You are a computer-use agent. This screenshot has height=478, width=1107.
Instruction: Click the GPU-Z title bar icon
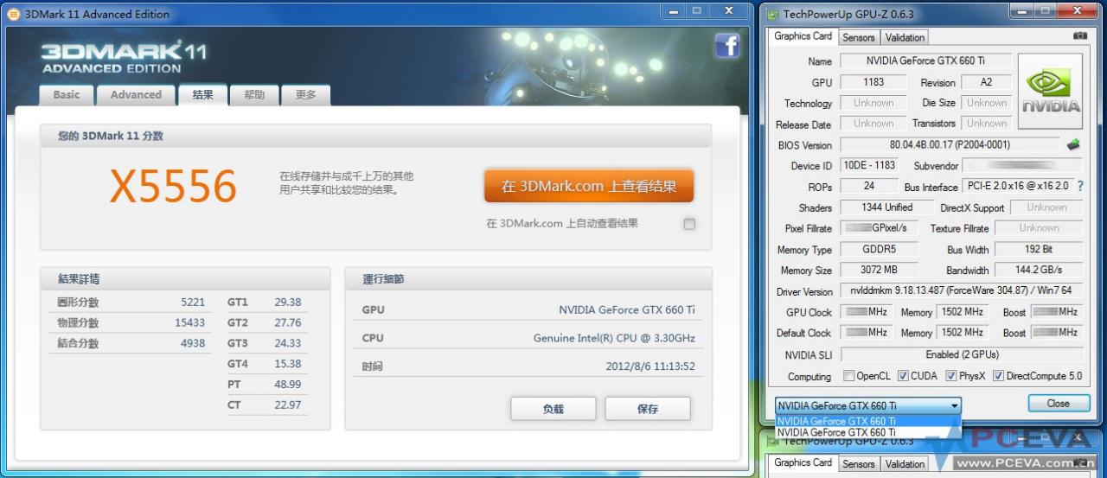pos(772,14)
